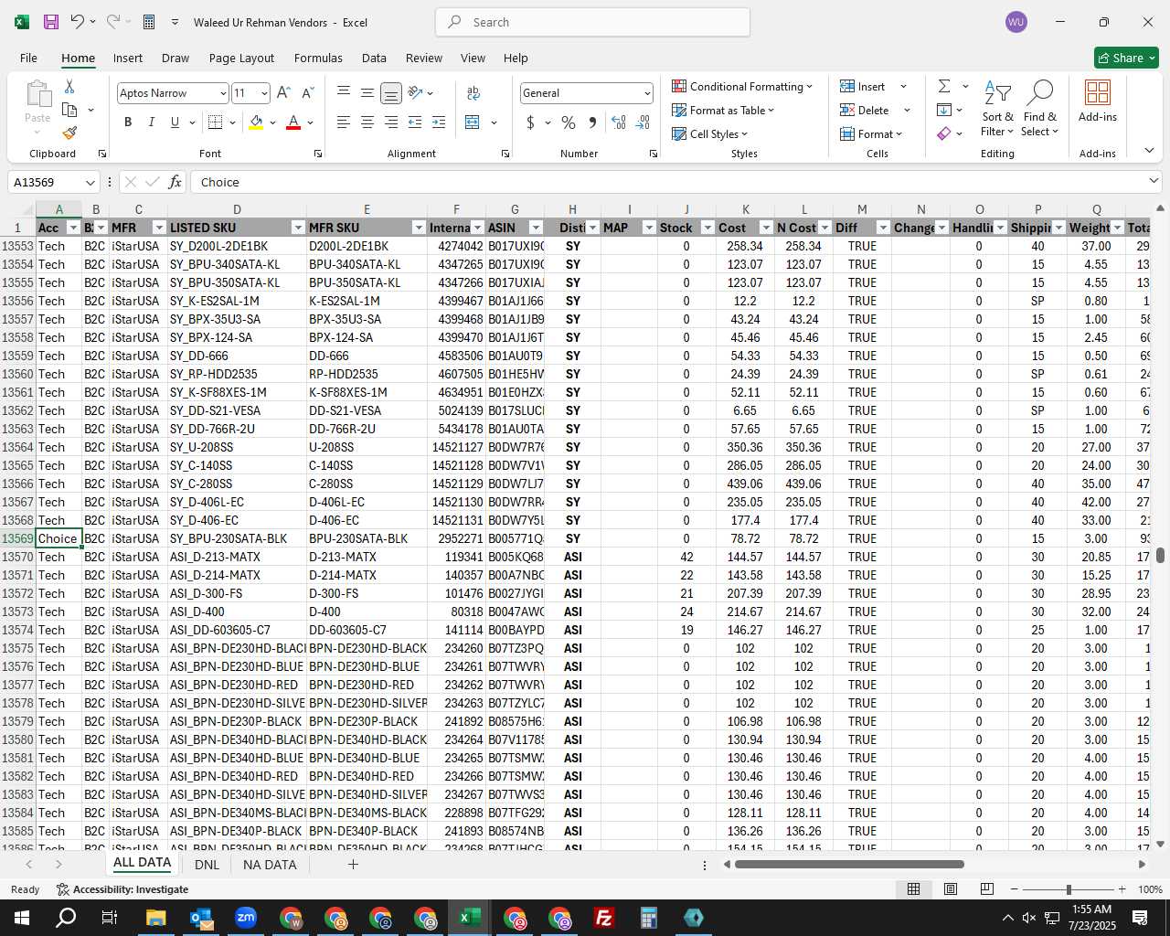Image resolution: width=1170 pixels, height=936 pixels.
Task: Apply the yellow Fill Color swatch
Action: (256, 122)
